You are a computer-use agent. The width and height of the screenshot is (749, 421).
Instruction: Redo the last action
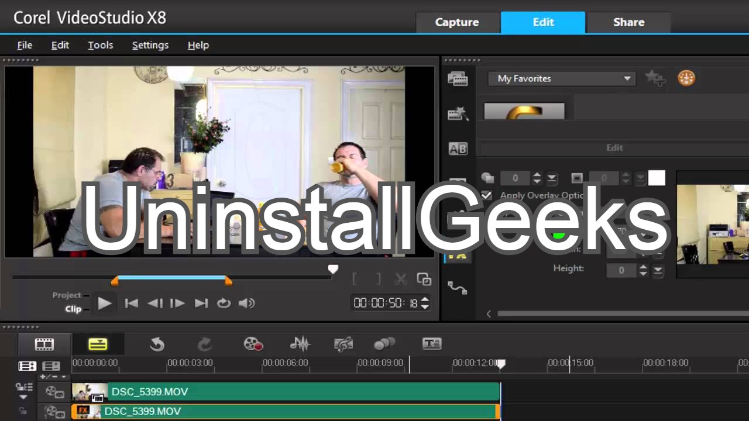[x=204, y=344]
